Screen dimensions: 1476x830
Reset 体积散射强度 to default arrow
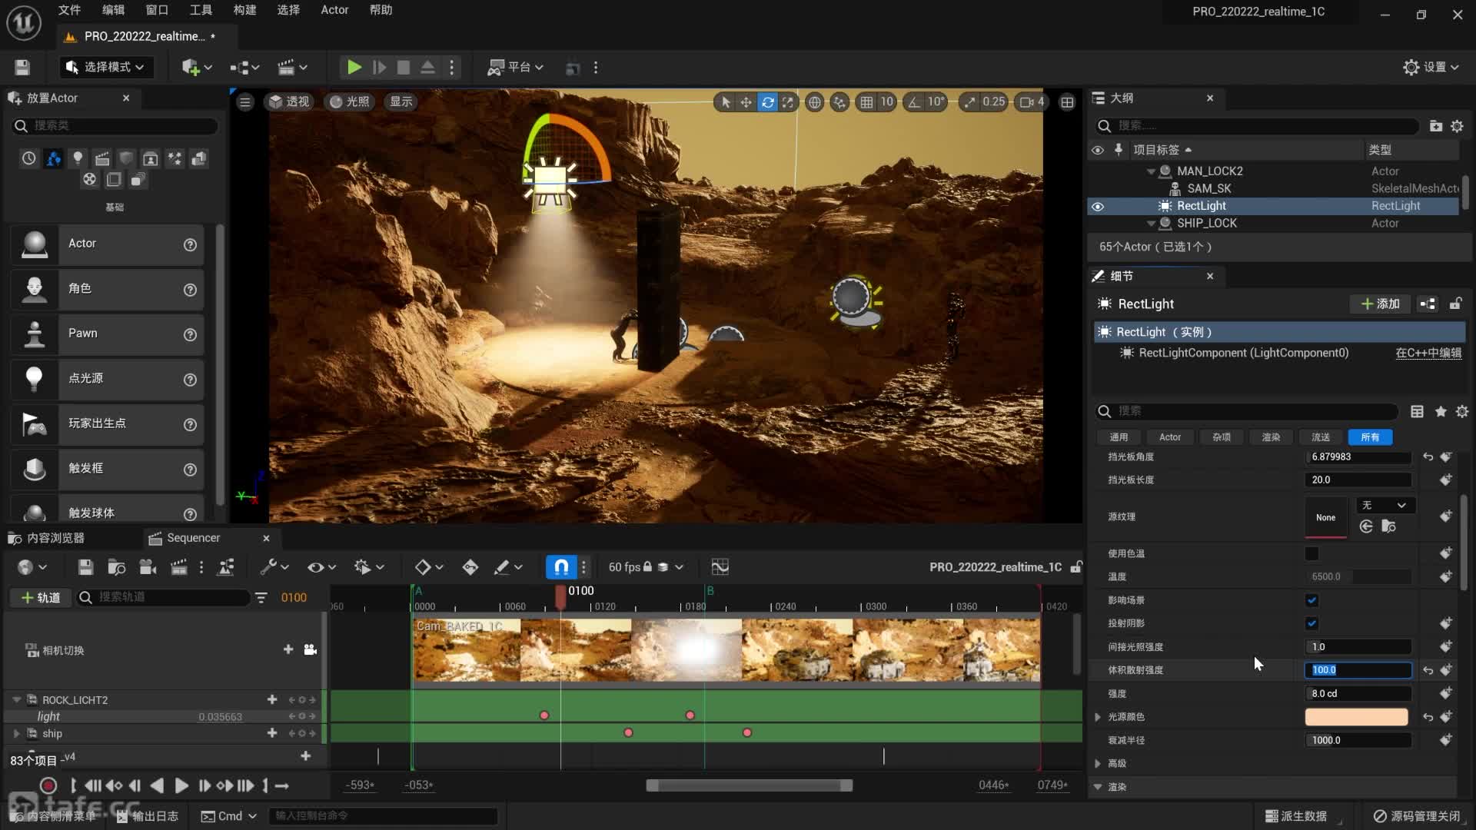(x=1428, y=670)
